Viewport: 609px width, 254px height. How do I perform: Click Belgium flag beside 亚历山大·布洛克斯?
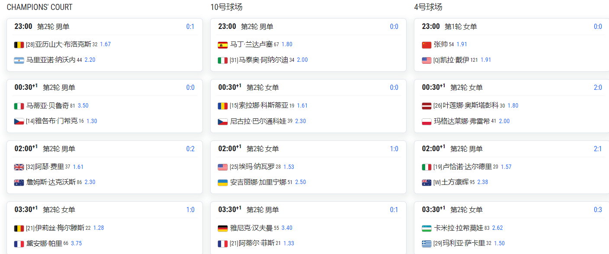point(19,44)
